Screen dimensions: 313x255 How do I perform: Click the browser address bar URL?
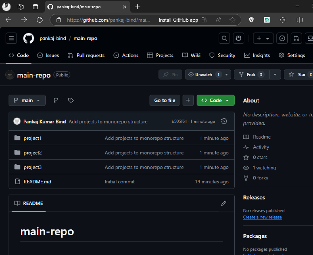point(108,20)
